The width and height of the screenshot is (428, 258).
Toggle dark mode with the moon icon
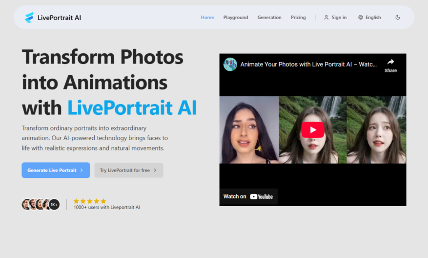[x=398, y=18]
